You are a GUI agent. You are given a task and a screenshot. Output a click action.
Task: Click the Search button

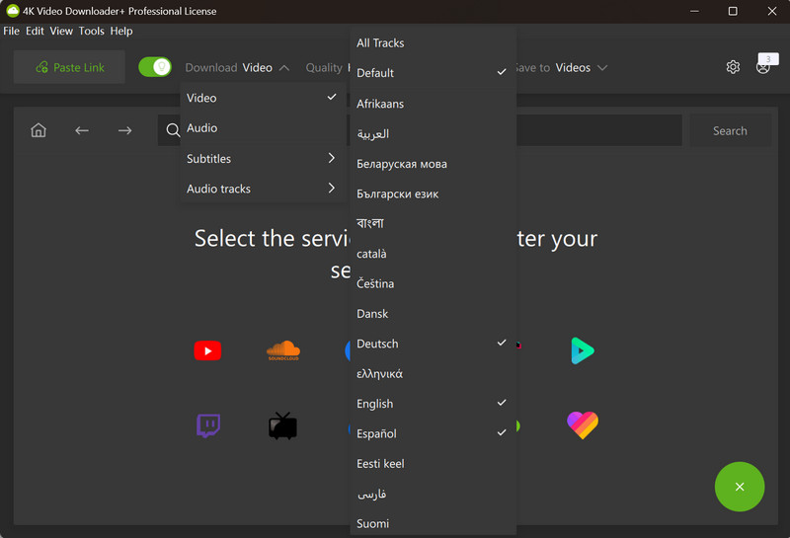point(730,131)
